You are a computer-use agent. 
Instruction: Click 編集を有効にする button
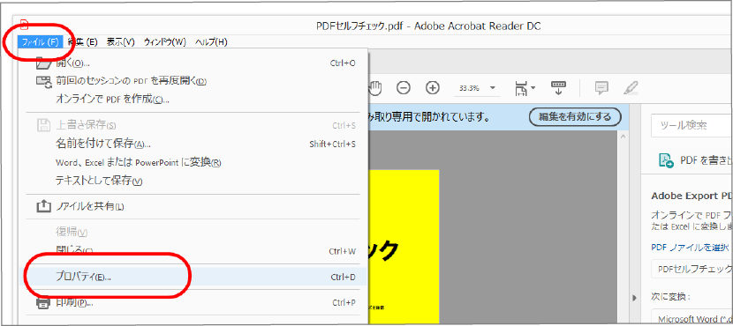[x=575, y=117]
